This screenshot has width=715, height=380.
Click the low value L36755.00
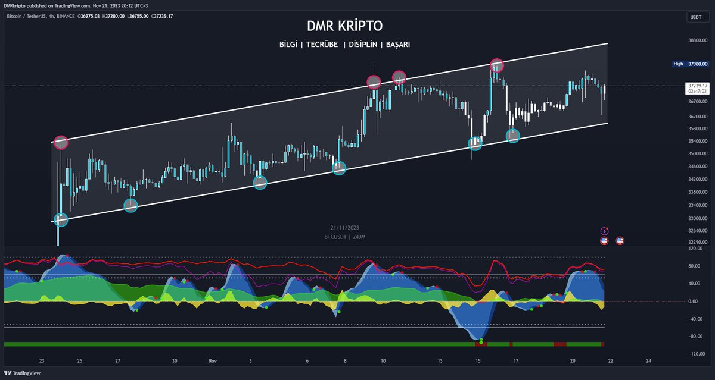click(x=140, y=16)
